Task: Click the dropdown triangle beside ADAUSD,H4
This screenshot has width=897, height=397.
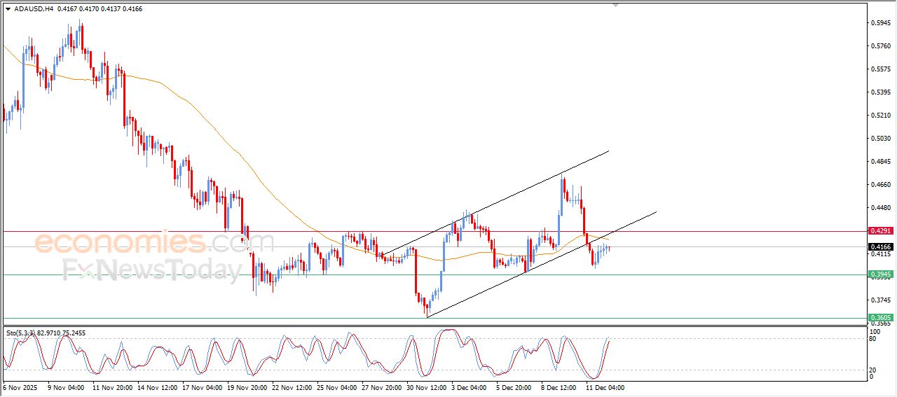Action: pos(8,9)
